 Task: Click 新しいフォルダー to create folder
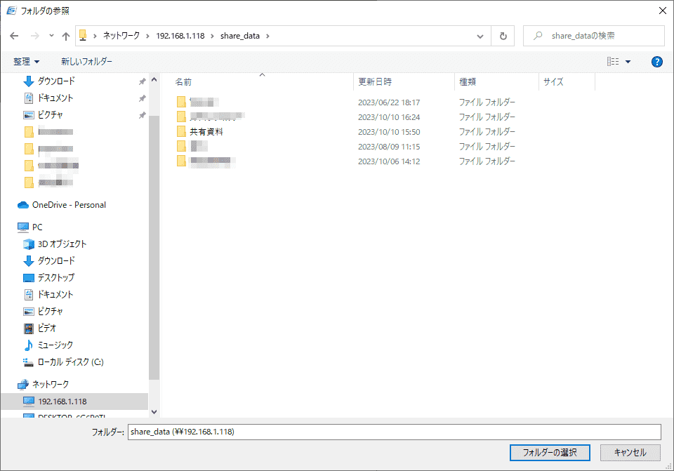86,62
